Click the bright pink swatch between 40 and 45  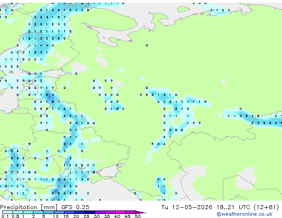[121, 212]
